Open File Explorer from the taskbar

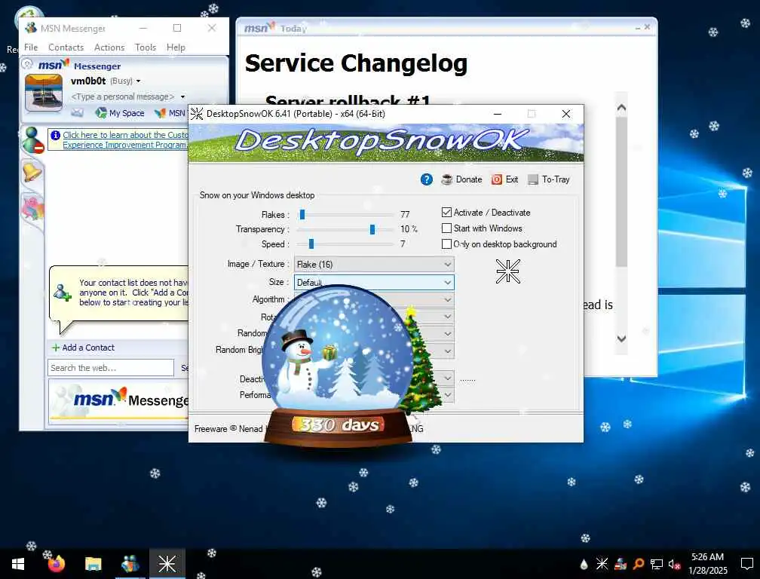point(93,564)
